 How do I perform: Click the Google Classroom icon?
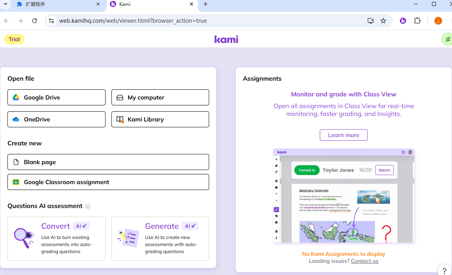(x=16, y=182)
